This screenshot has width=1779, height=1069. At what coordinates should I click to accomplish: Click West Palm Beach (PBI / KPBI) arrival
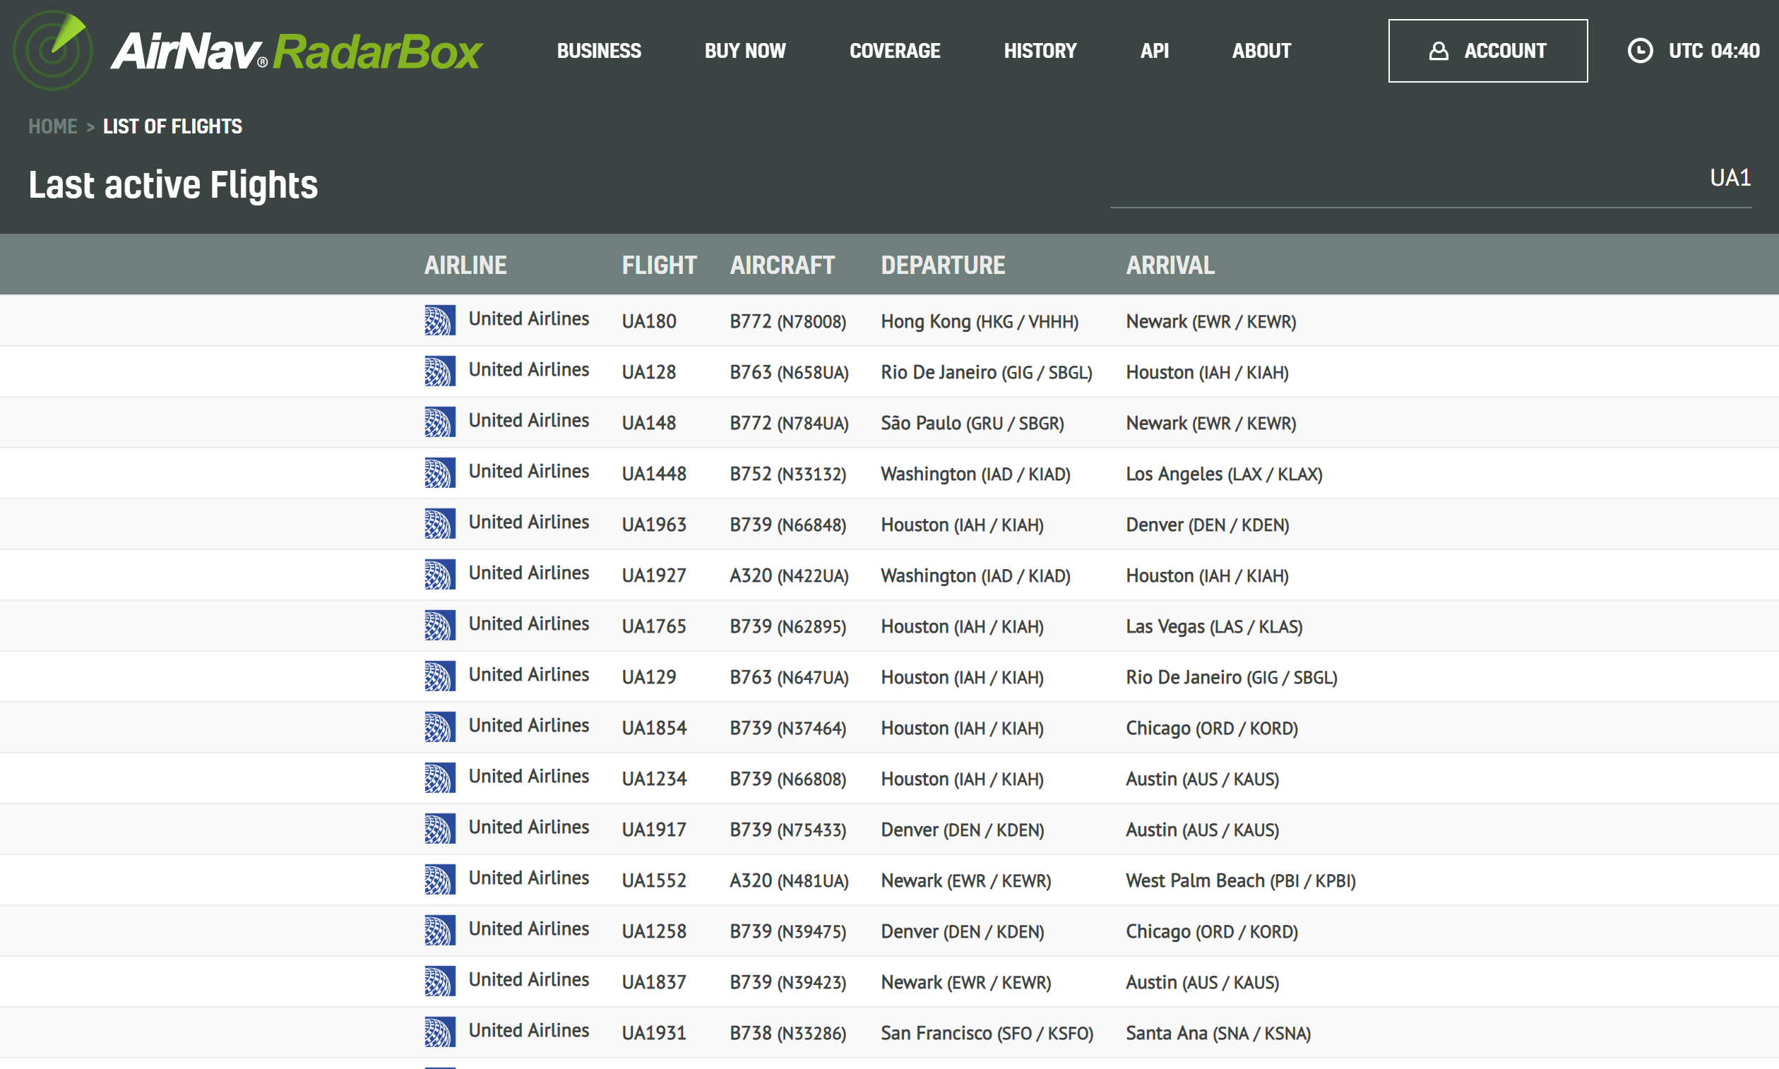pos(1240,880)
